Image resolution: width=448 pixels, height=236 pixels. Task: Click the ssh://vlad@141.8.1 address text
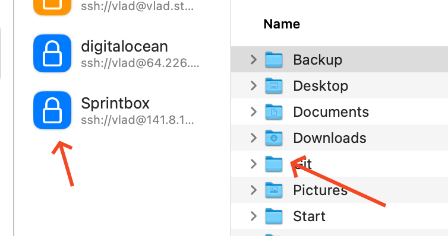pos(137,120)
